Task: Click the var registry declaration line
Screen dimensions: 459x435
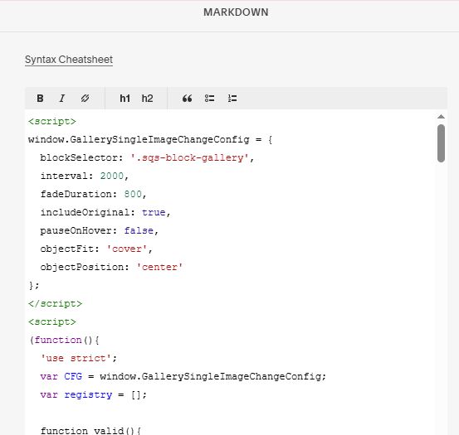Action: pos(94,394)
